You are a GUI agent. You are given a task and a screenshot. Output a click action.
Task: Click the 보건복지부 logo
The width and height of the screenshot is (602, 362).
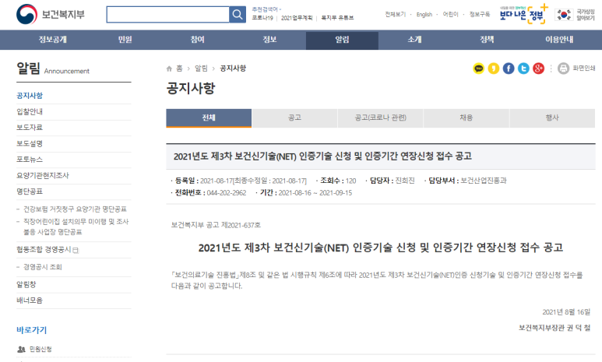click(x=51, y=14)
